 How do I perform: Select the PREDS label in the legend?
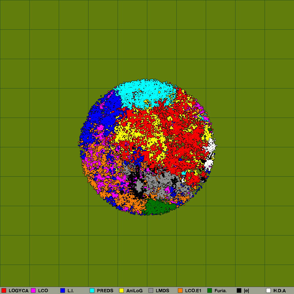[x=105, y=291]
